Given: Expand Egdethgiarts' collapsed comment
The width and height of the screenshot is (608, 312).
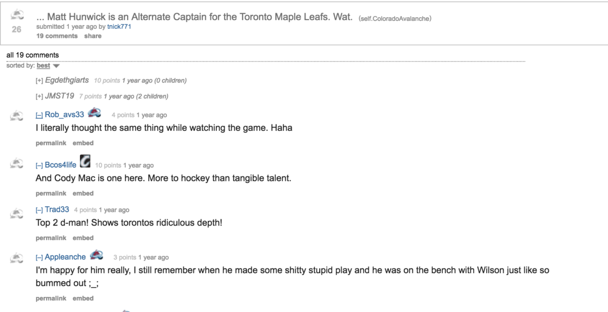Looking at the screenshot, I should 39,81.
